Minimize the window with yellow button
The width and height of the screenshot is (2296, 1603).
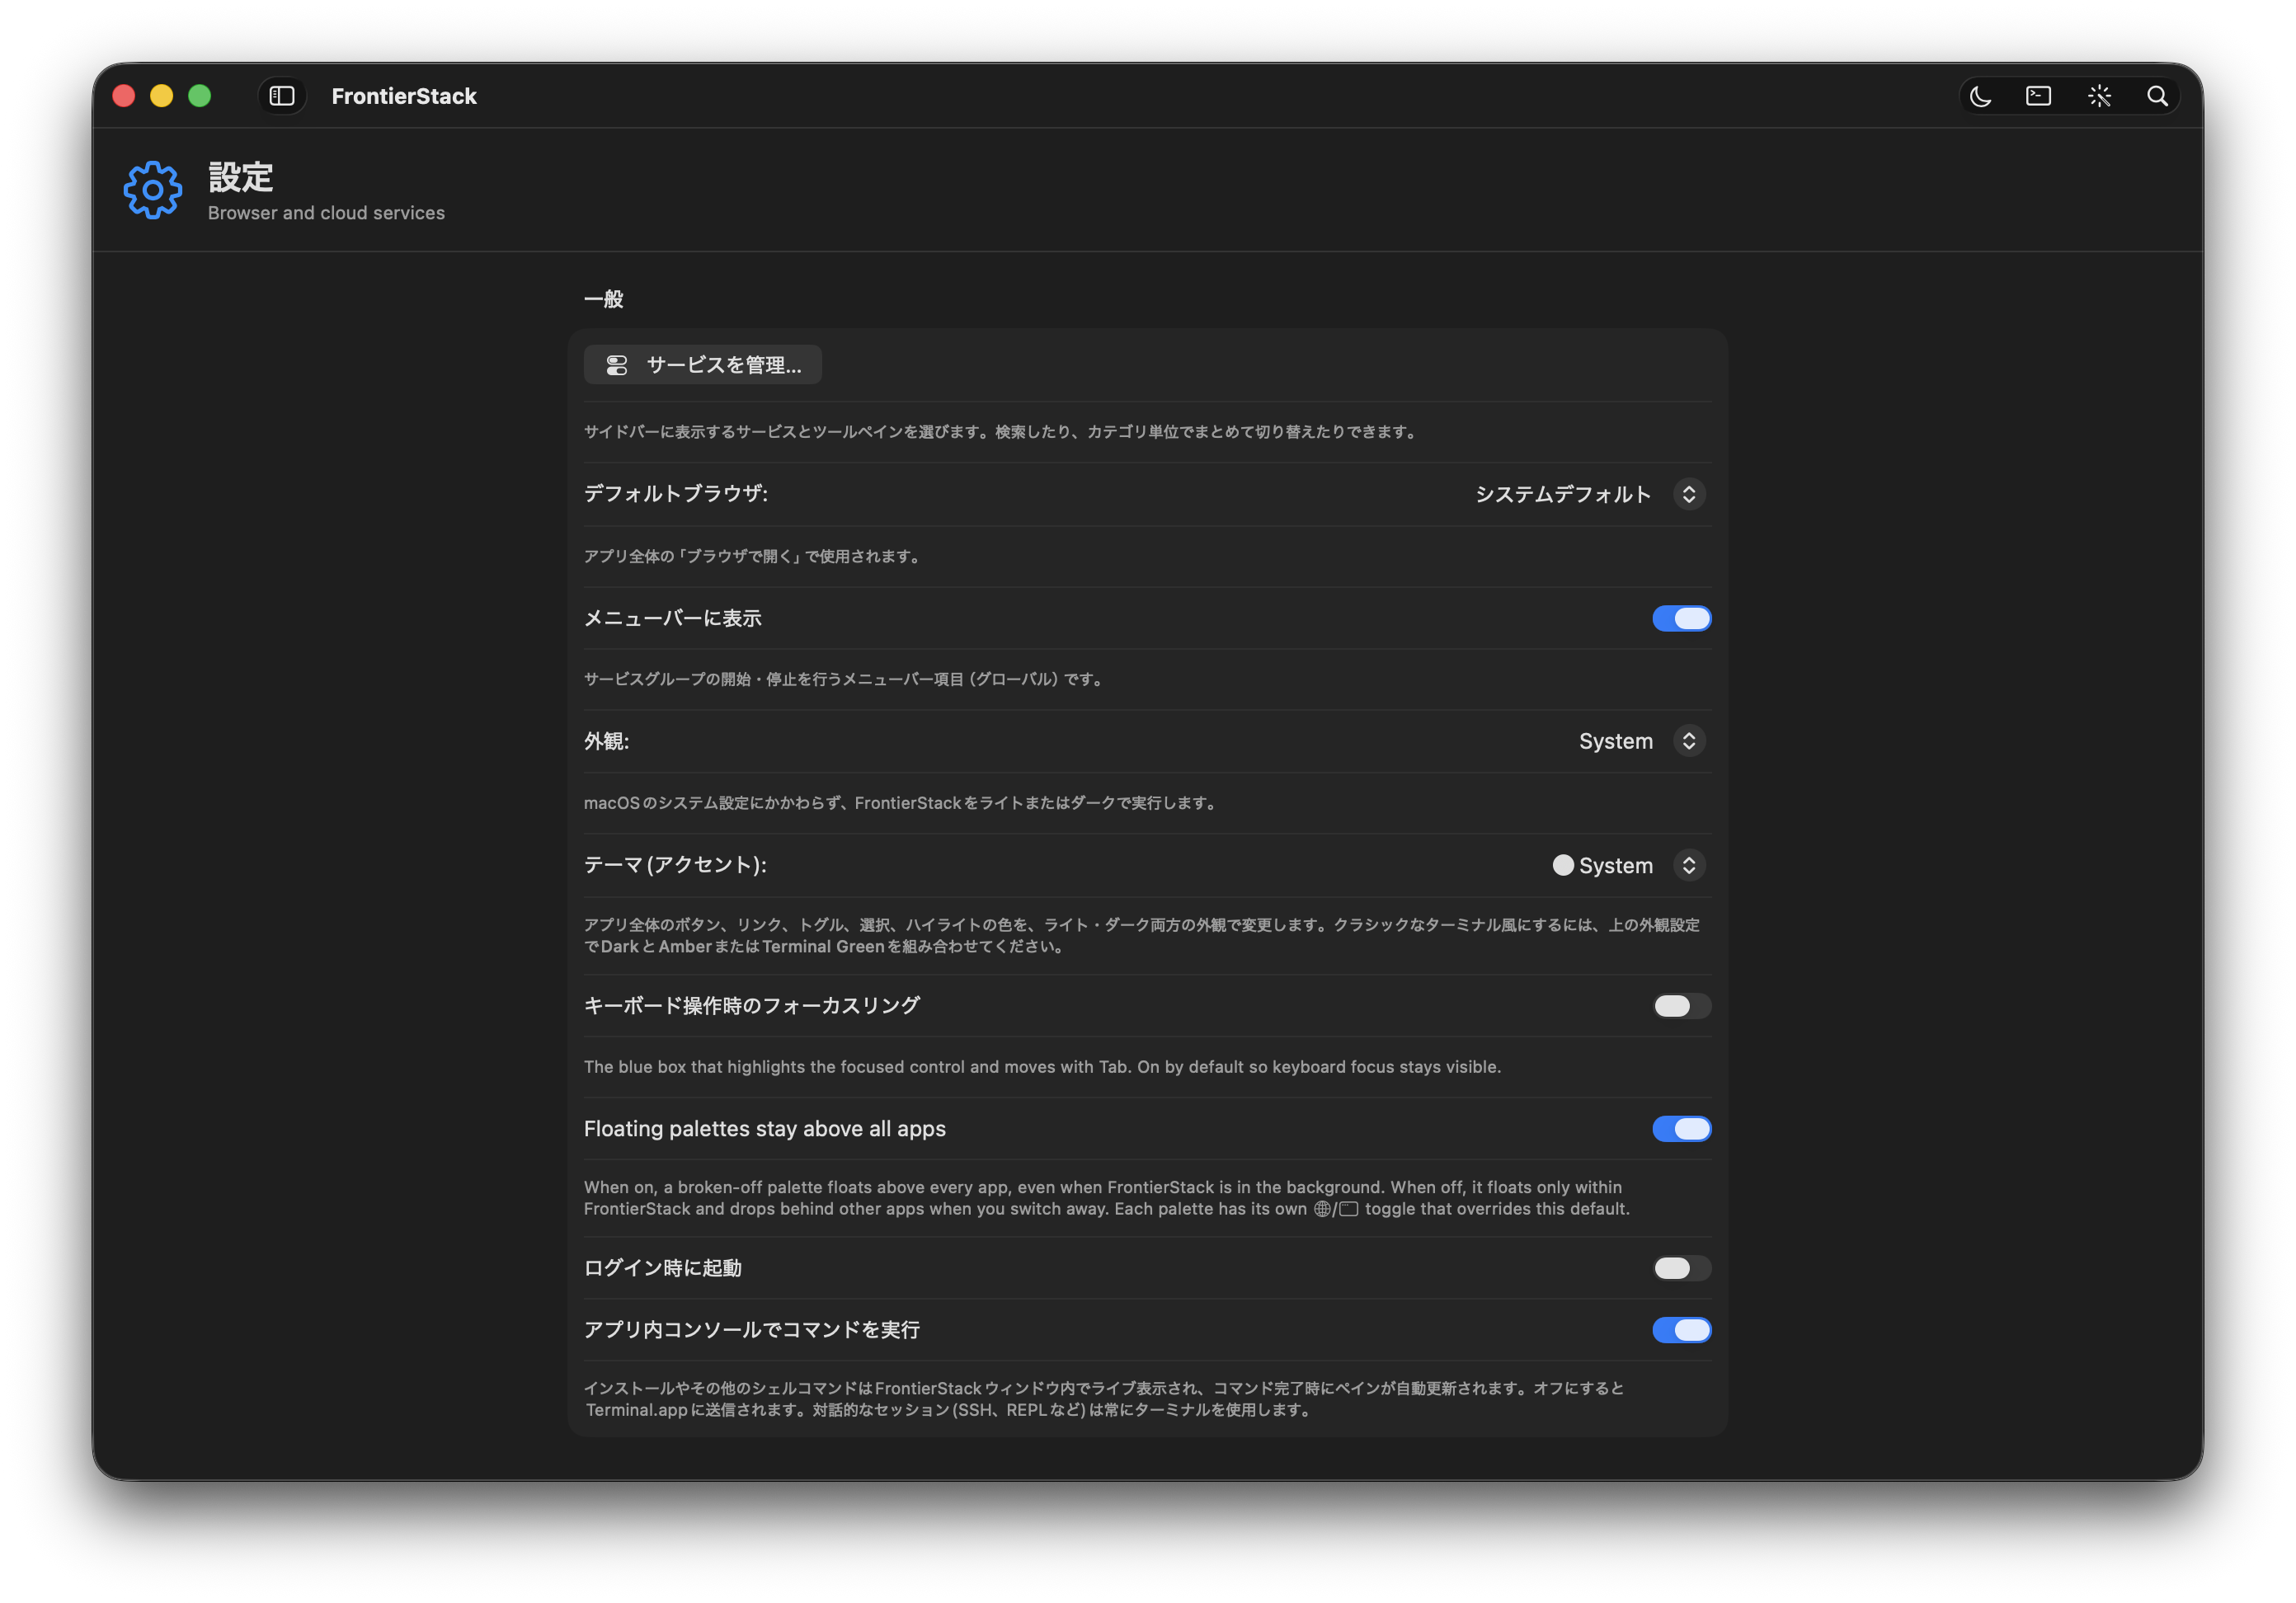pyautogui.click(x=162, y=96)
